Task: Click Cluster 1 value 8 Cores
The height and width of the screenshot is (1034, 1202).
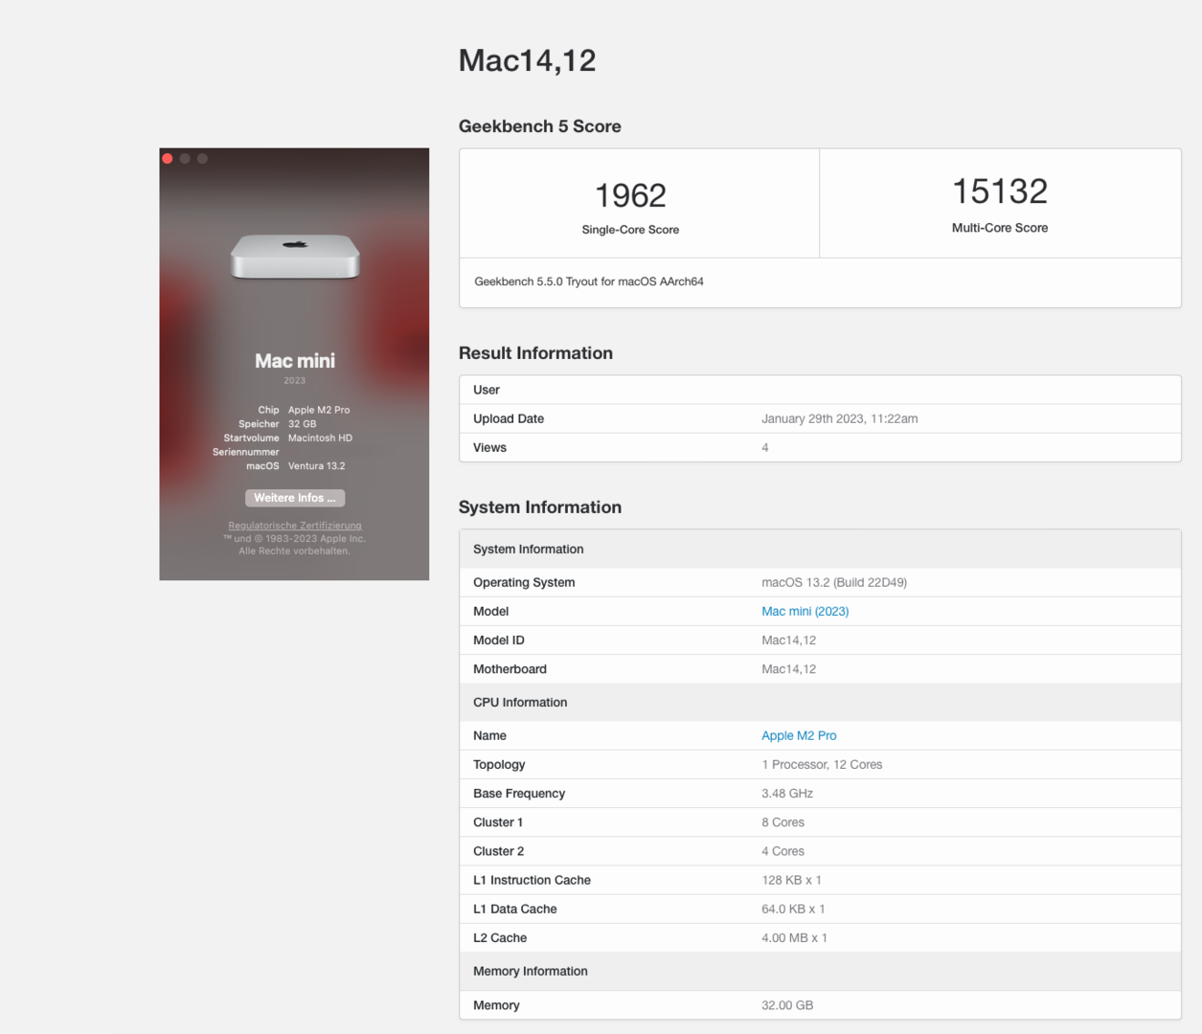Action: click(x=783, y=822)
